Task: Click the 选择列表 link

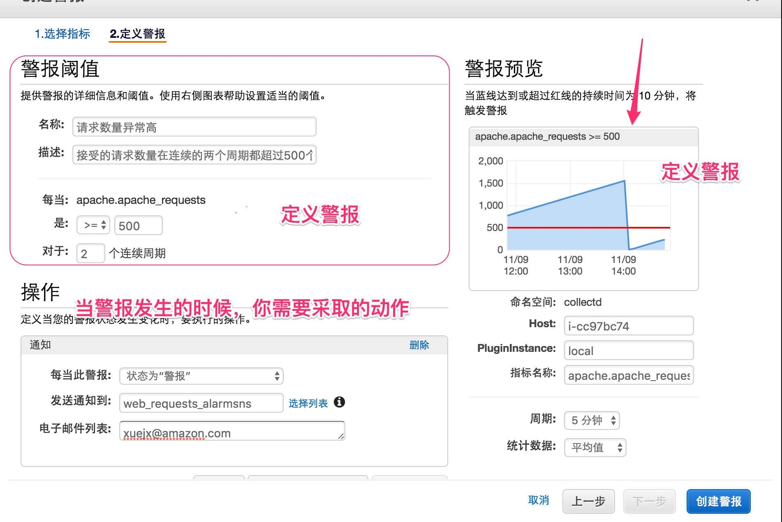Action: tap(308, 403)
